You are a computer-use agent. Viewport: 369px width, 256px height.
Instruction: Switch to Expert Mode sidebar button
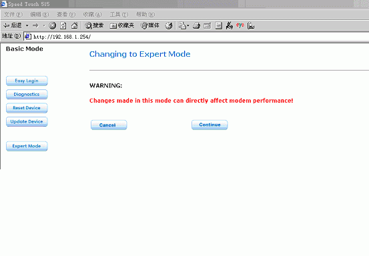(x=27, y=146)
